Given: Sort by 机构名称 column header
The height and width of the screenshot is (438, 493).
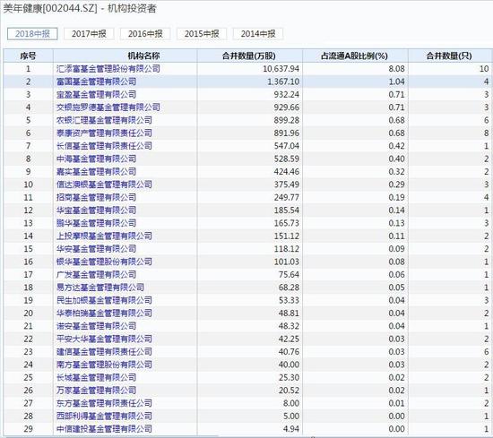Looking at the screenshot, I should click(x=143, y=56).
